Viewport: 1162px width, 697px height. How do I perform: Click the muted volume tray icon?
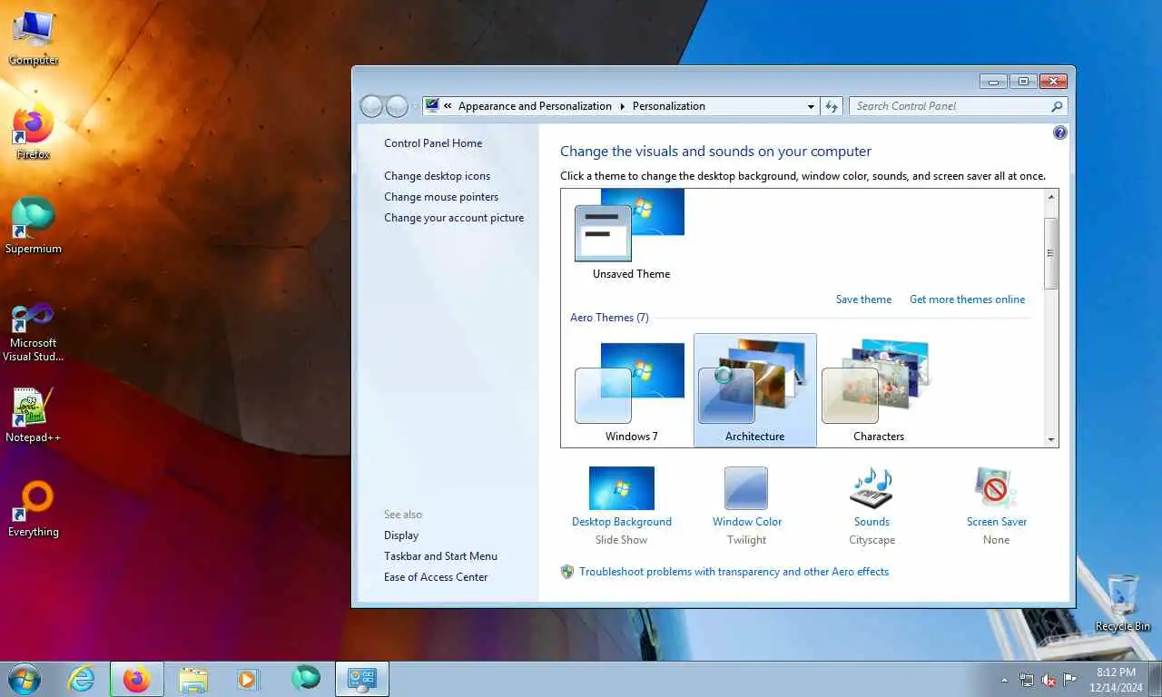(x=1049, y=680)
